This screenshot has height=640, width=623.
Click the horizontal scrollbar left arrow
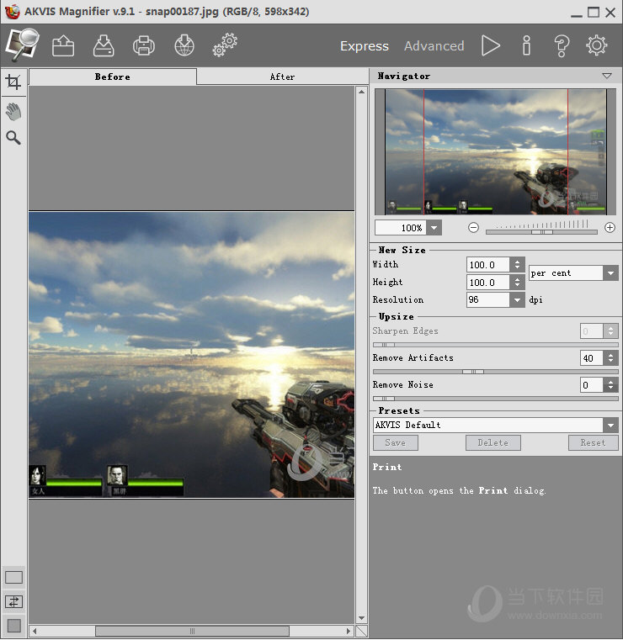[35, 631]
